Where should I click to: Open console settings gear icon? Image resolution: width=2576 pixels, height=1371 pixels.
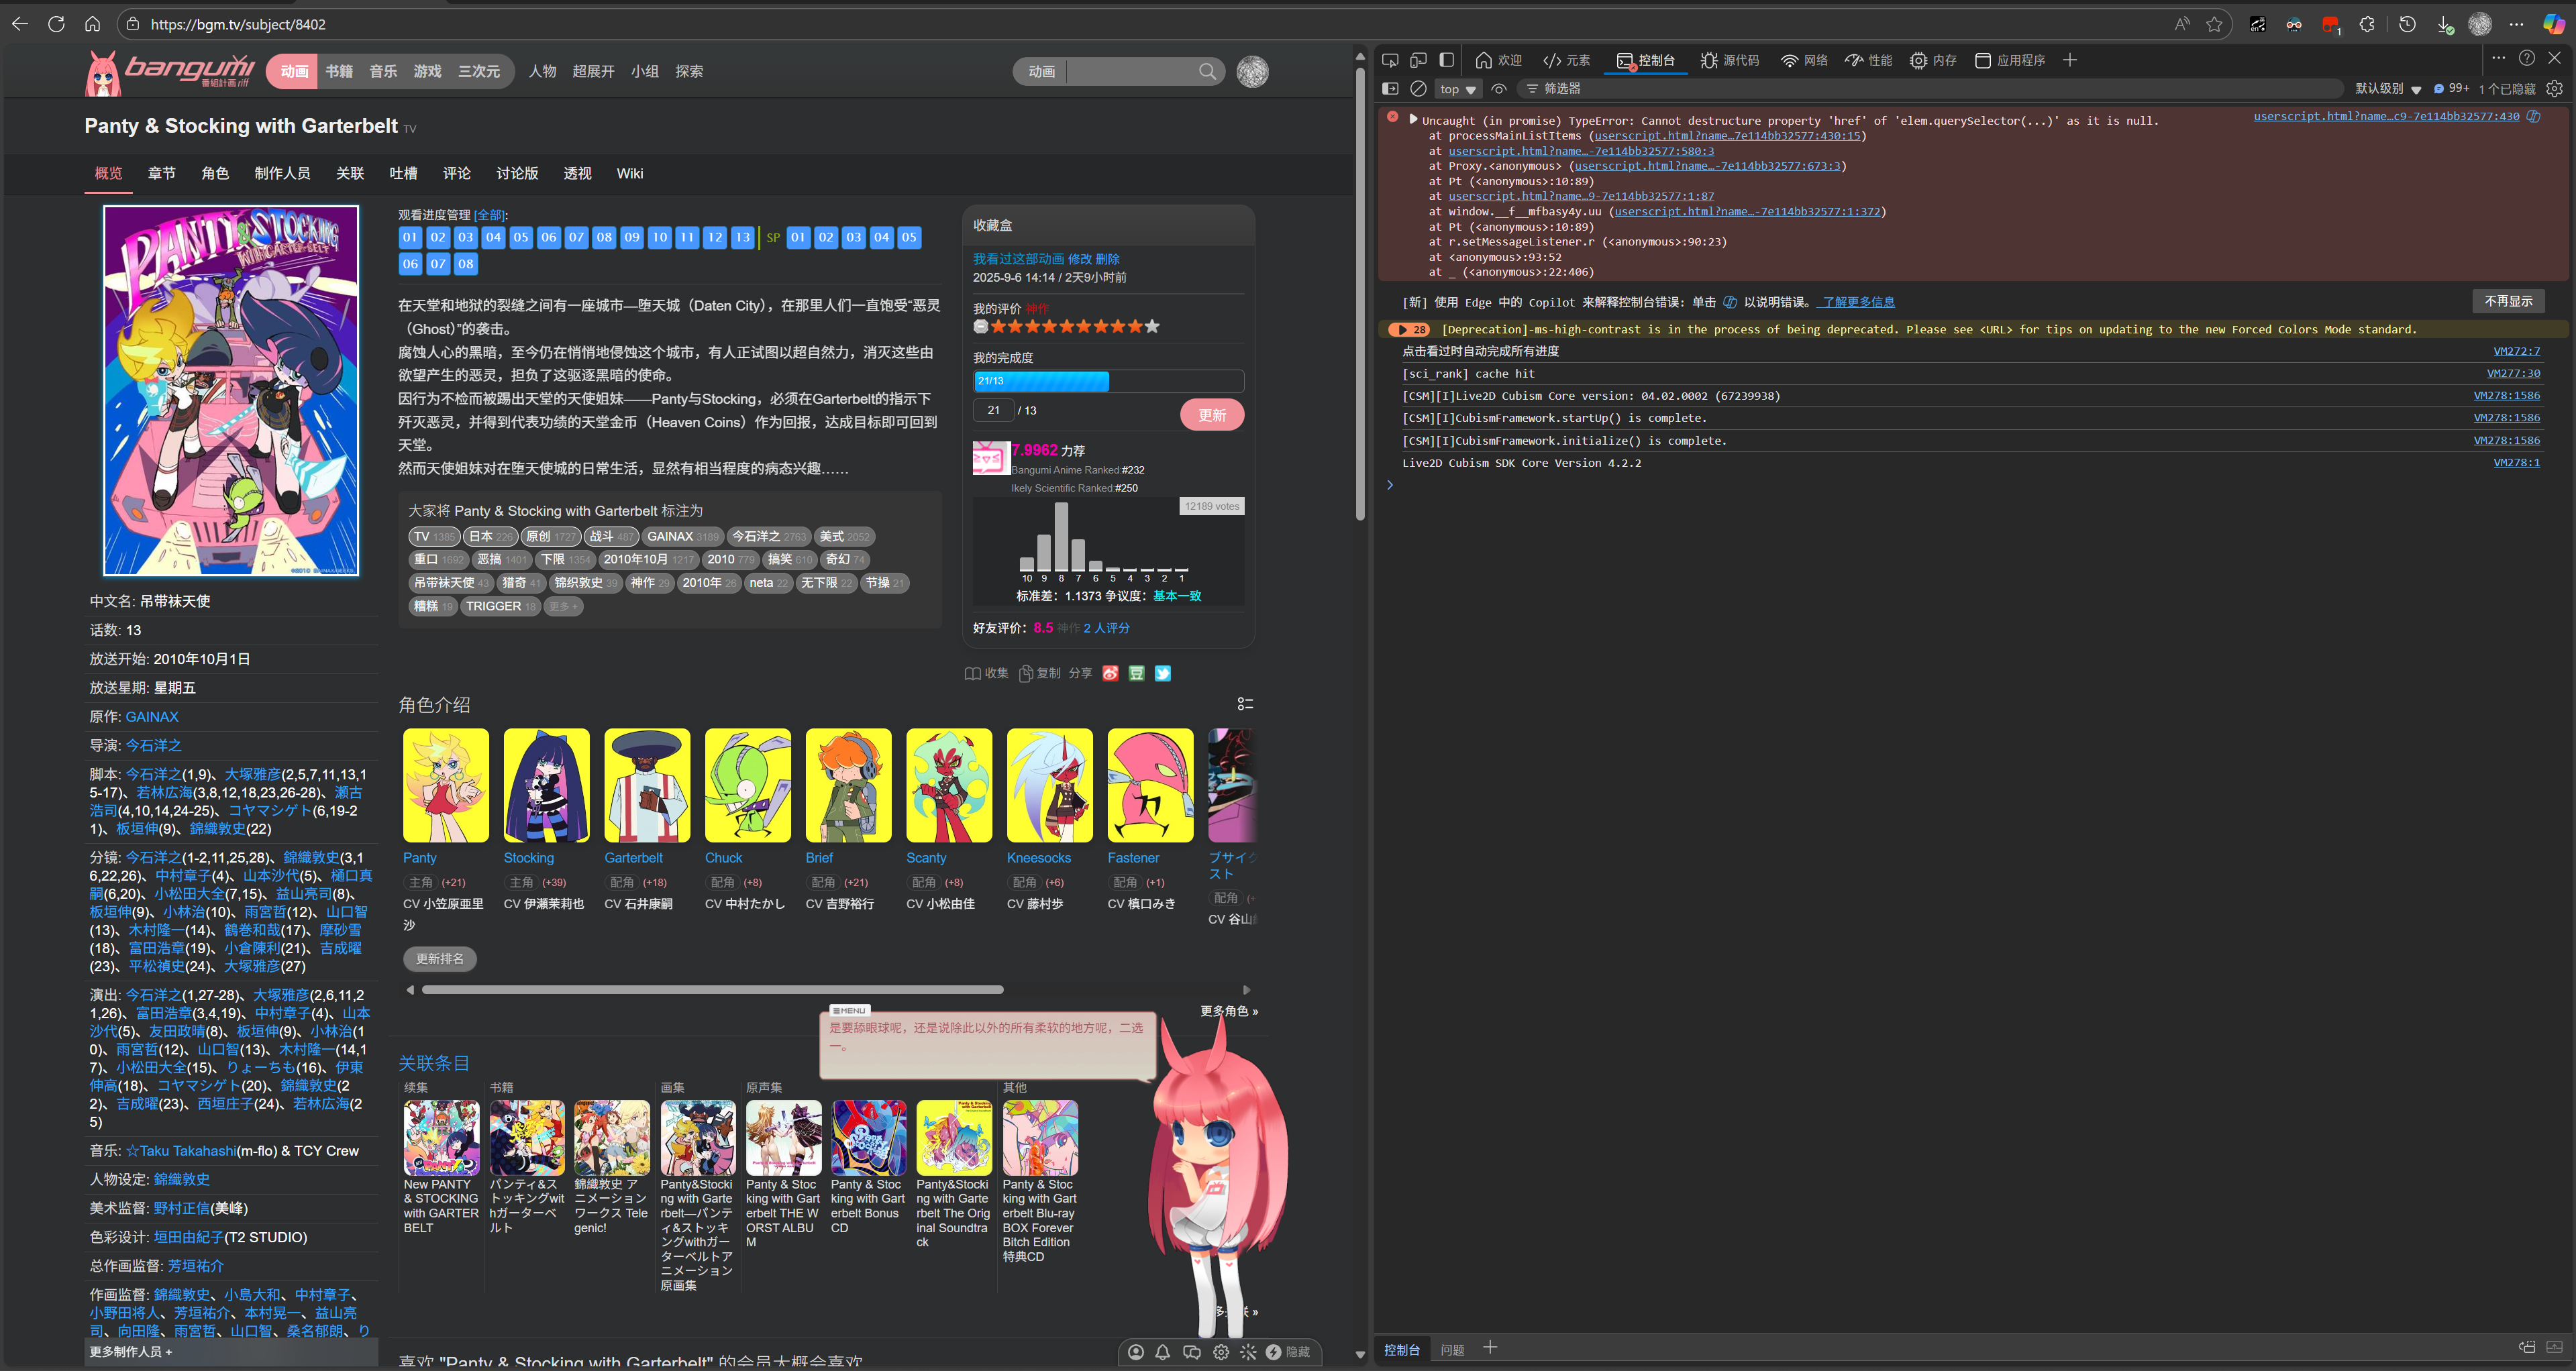(2554, 89)
